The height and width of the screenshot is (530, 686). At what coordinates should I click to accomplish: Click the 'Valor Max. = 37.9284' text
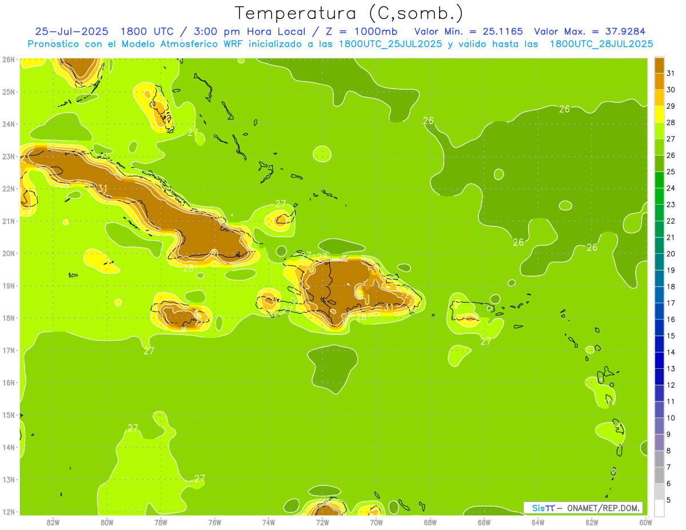pos(589,31)
